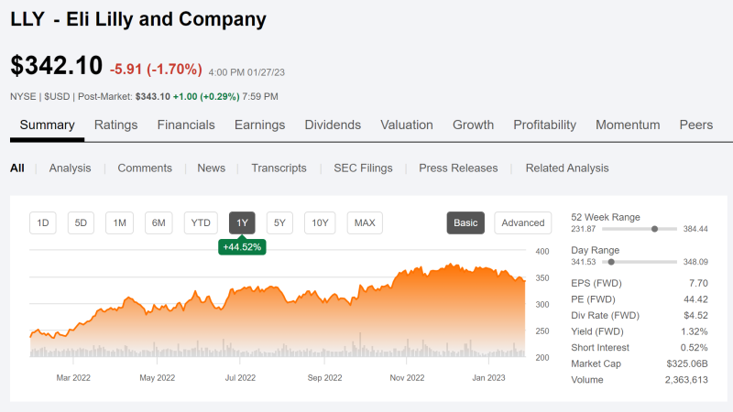Click the EPS (FWD) value 7.70

[x=698, y=283]
